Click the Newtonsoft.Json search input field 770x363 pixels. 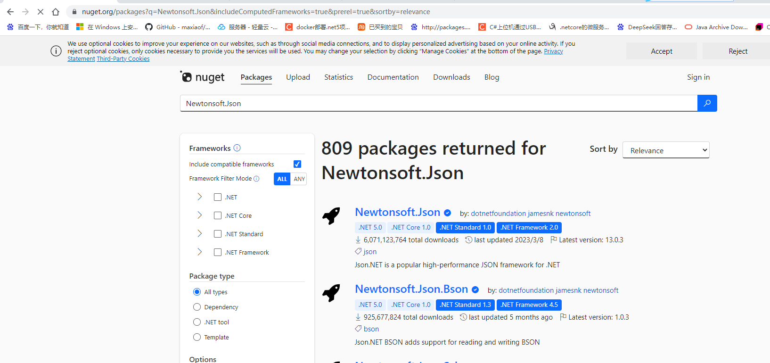pyautogui.click(x=438, y=103)
